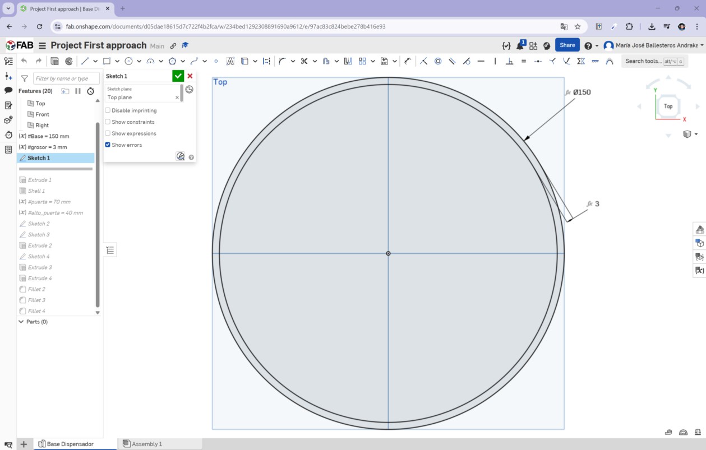Click the 3 thickness dimension label
706x450 pixels.
[x=597, y=203]
